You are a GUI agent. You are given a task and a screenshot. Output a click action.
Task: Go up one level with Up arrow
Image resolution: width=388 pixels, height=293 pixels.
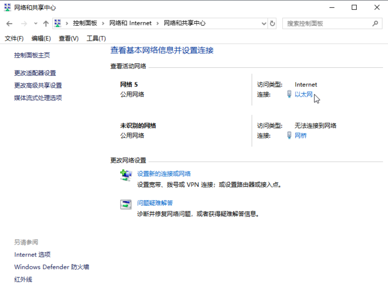click(x=46, y=24)
